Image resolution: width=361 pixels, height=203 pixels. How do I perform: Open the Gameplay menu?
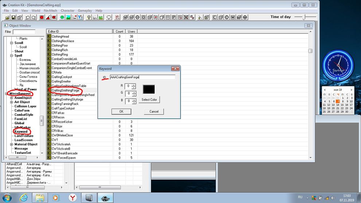(x=85, y=11)
